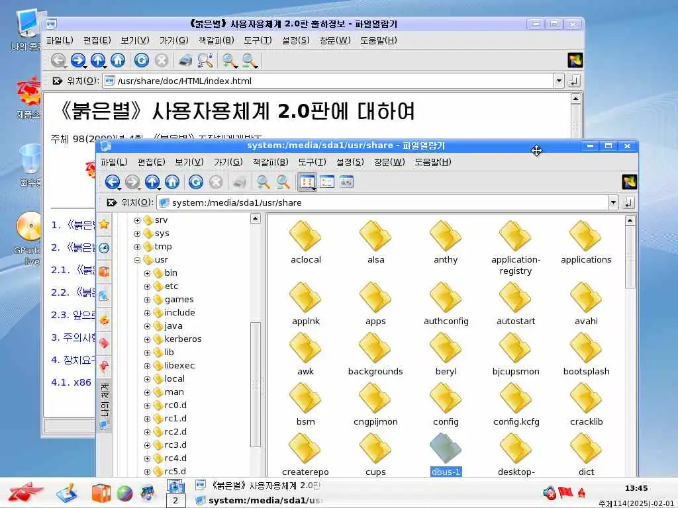The height and width of the screenshot is (508, 678).
Task: Switch to the system:/media/sda1 taskbar entry
Action: 259,501
